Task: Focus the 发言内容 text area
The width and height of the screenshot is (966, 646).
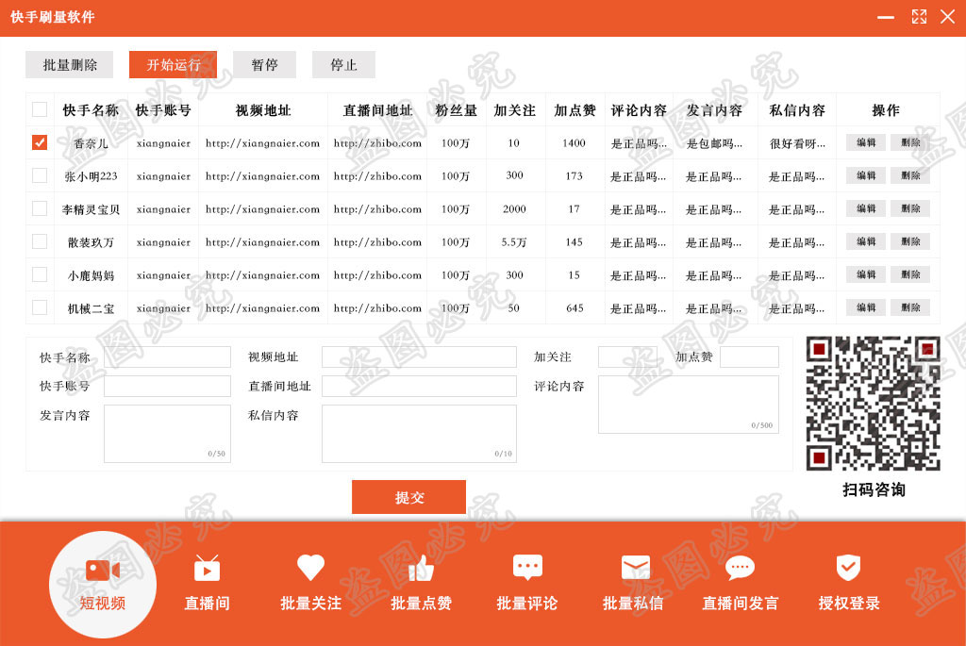Action: click(167, 434)
